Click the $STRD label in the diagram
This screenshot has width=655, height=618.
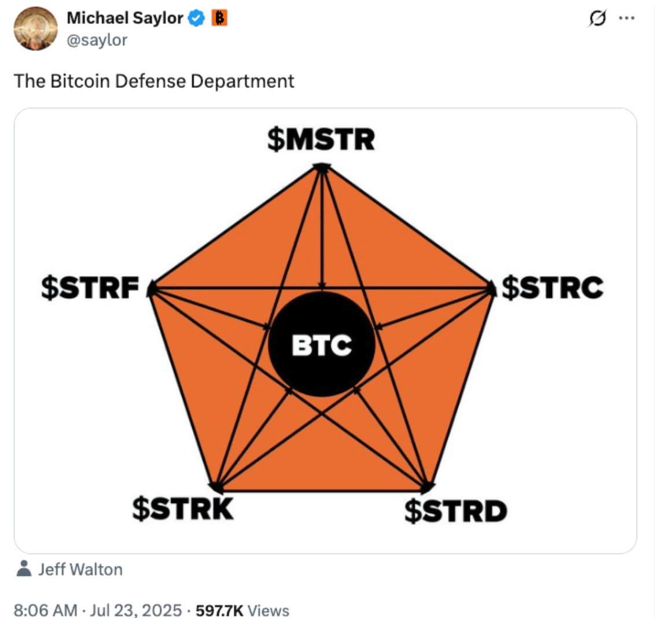457,510
